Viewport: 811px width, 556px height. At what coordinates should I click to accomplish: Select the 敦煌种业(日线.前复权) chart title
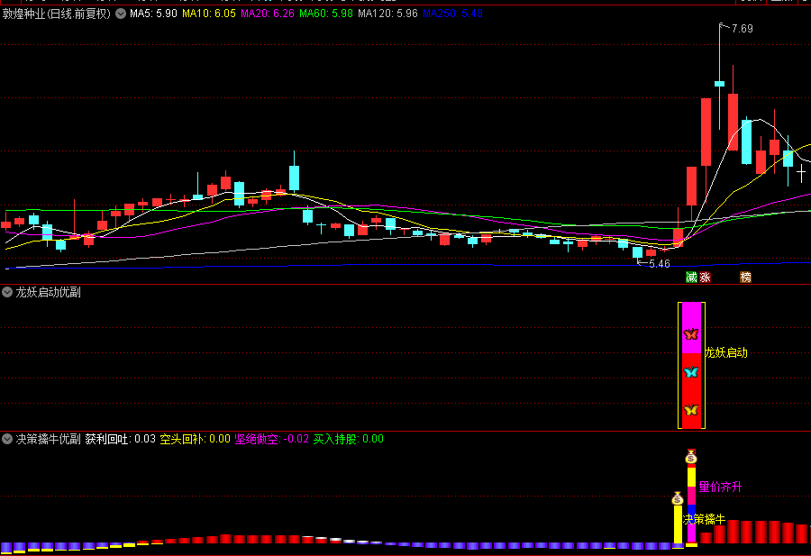pos(57,14)
